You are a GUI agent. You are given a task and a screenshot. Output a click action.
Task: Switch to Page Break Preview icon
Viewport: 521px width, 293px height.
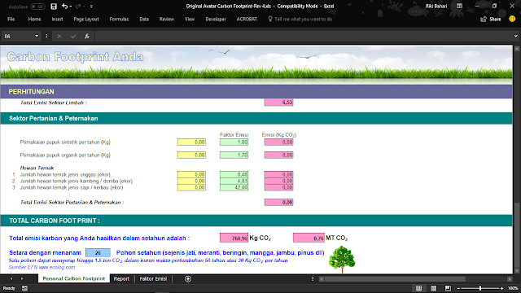448,288
